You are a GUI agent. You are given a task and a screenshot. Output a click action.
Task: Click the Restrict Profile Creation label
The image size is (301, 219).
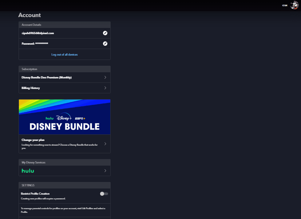(x=35, y=194)
